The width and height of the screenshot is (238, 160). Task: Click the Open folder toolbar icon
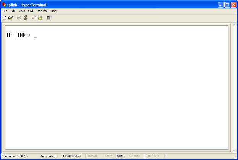(11, 18)
